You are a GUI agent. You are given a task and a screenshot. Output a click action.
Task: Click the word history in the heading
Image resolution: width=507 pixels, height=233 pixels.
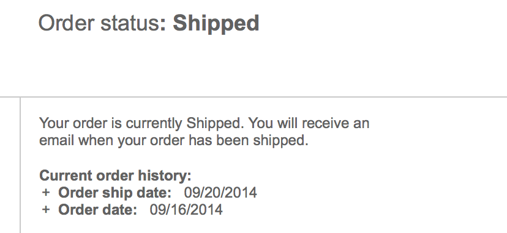[162, 176]
